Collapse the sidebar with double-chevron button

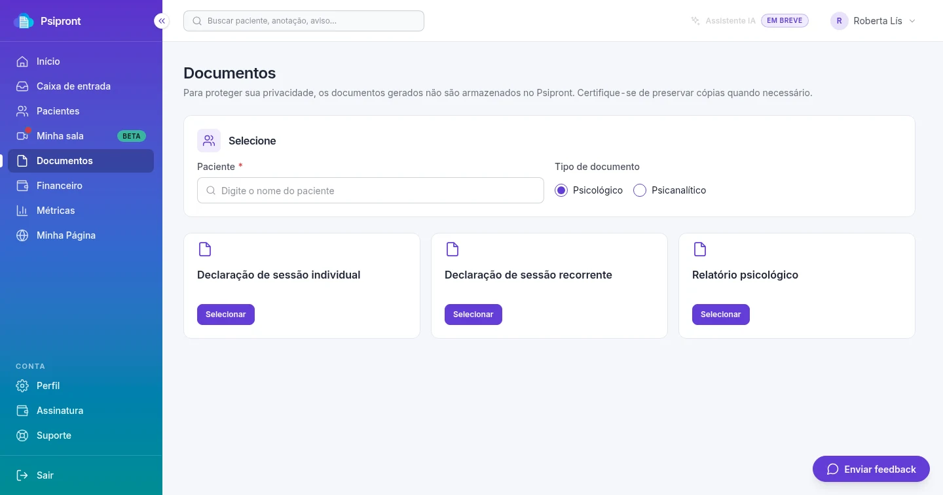click(x=162, y=21)
